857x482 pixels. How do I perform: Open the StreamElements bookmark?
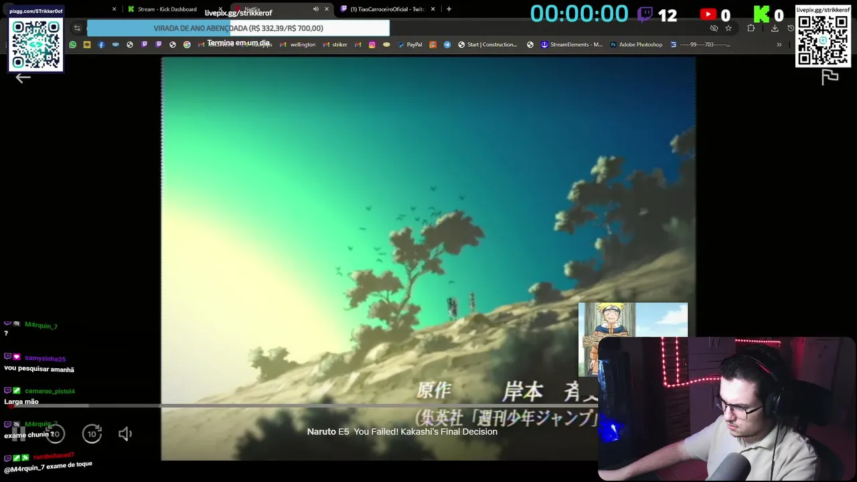coord(572,45)
